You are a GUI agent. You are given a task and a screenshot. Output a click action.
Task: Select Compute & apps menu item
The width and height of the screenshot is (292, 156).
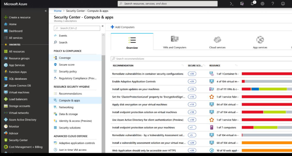[75, 100]
